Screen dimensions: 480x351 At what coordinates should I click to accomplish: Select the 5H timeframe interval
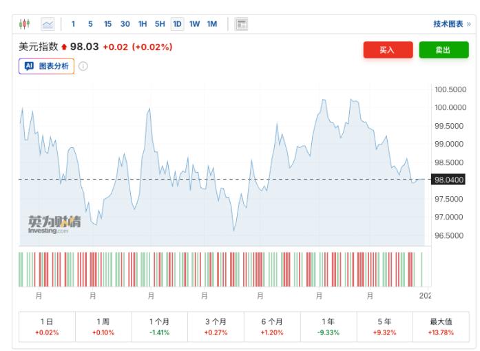pos(160,24)
